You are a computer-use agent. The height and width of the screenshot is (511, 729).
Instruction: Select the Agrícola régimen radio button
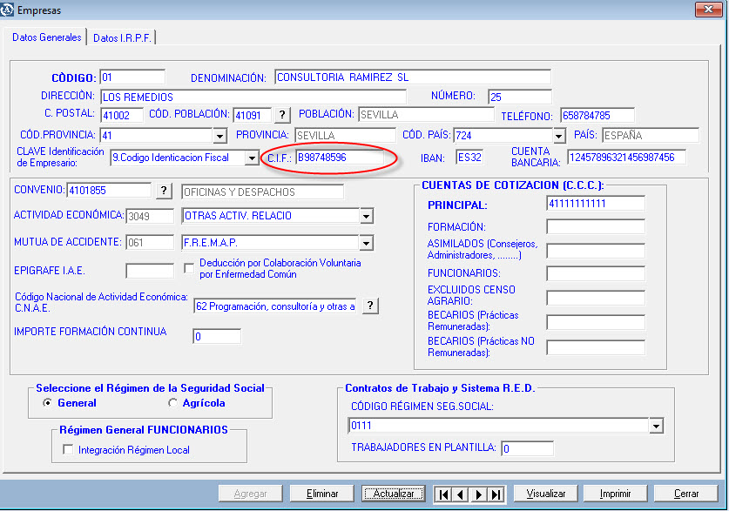[x=172, y=403]
